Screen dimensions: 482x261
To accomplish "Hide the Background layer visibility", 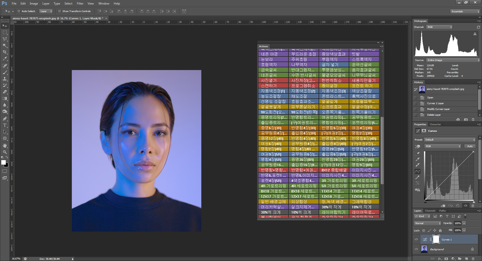I will tap(416, 249).
